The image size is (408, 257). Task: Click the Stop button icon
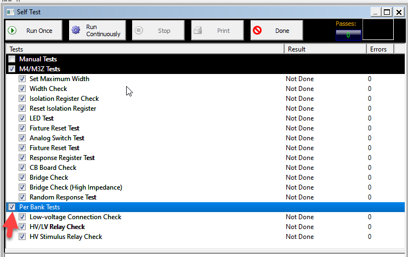139,31
